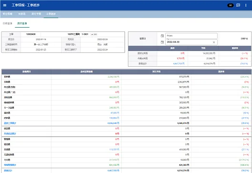
Task: Switch to the 受注情報 tab
Action: click(x=7, y=14)
